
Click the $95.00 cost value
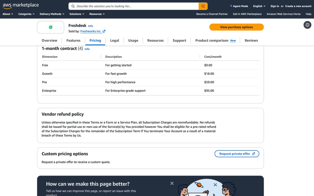click(x=209, y=91)
